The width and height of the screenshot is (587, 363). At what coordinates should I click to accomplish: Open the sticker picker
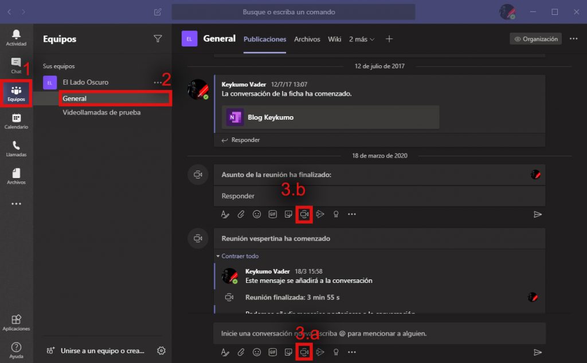tap(288, 352)
